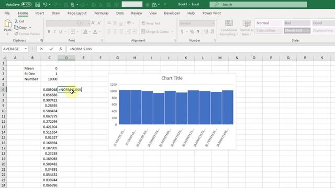Apply the Bad cell style
The width and height of the screenshot is (335, 188).
[x=297, y=23]
